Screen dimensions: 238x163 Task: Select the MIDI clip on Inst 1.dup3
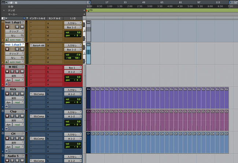[89, 54]
